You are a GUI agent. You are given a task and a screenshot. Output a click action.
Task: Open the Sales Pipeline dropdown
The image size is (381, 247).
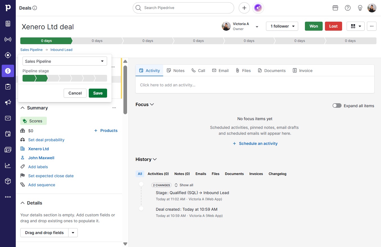[65, 61]
